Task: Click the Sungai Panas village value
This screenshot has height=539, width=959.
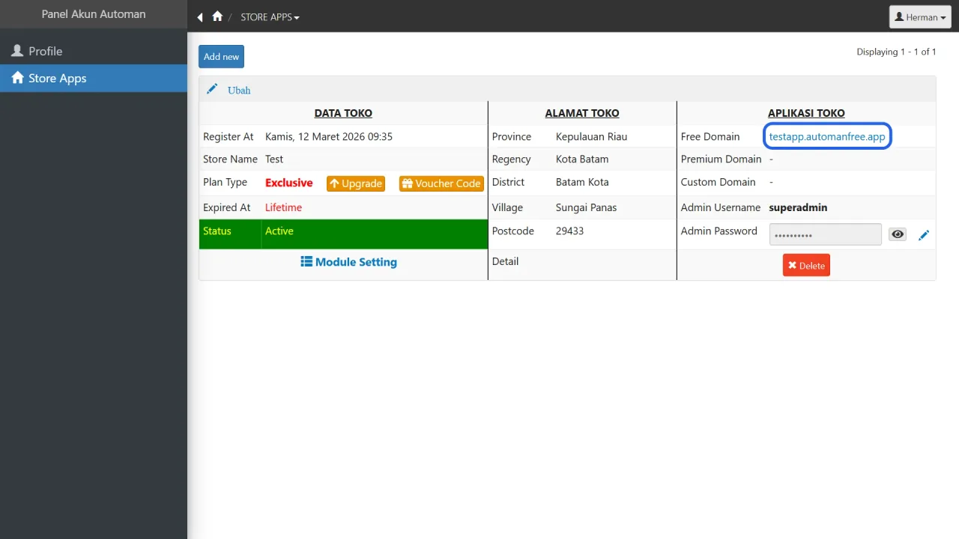Action: pyautogui.click(x=586, y=207)
